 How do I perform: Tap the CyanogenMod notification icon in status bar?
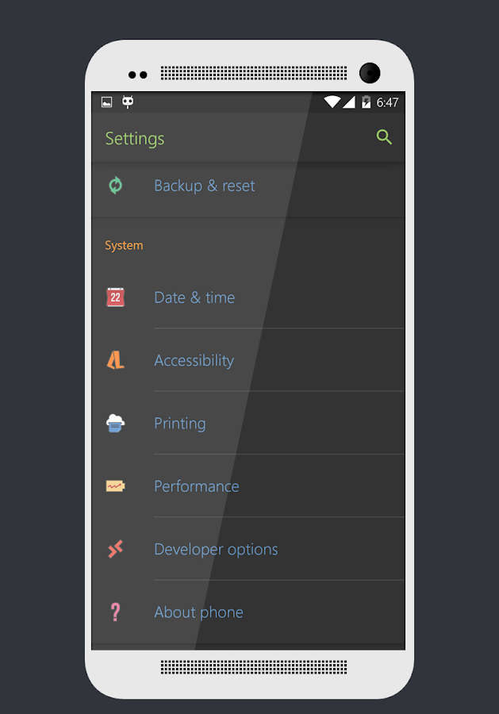coord(127,102)
